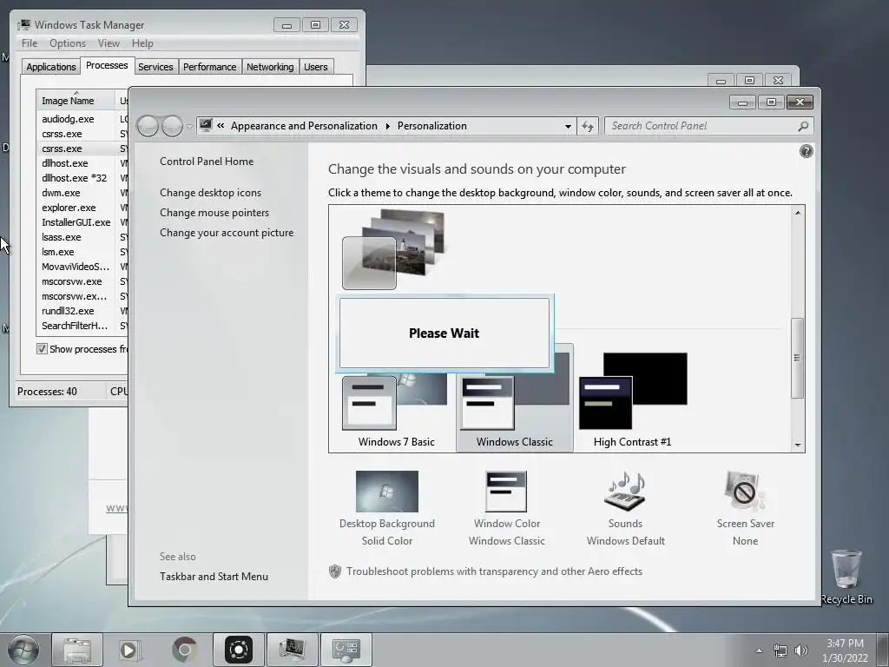
Task: Click the help question mark icon
Action: pos(806,151)
